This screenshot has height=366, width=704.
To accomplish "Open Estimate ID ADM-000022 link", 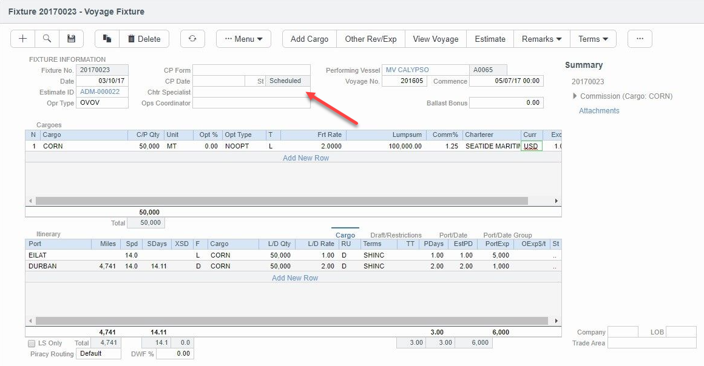I will [x=100, y=92].
